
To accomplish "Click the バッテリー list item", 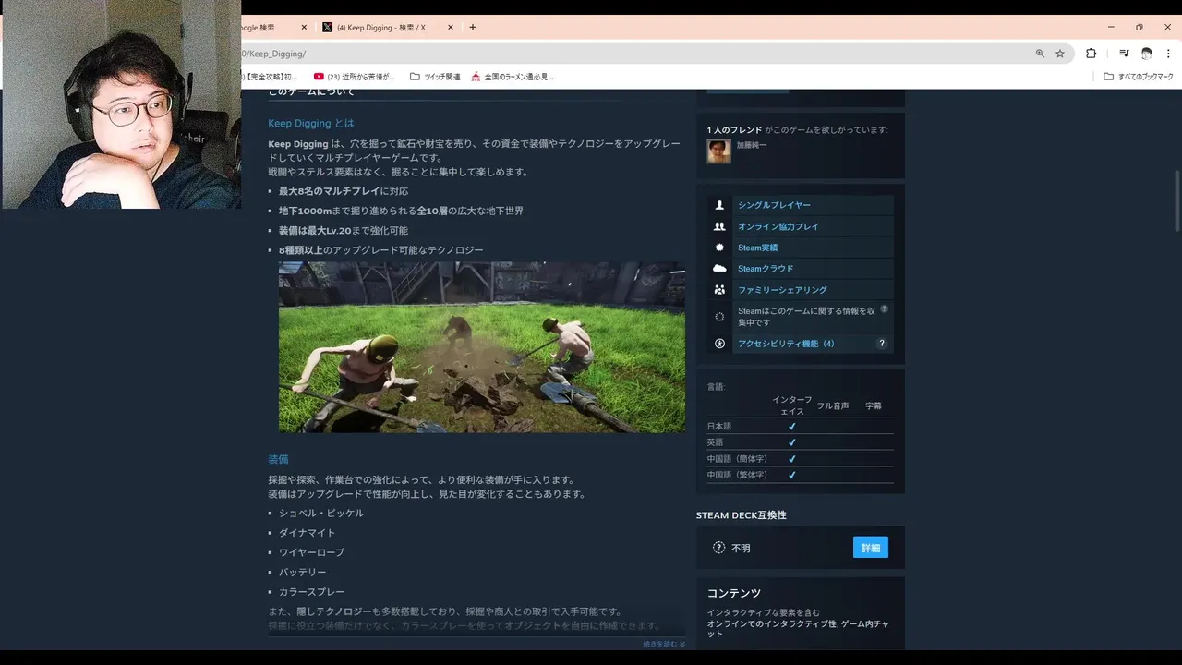I will pyautogui.click(x=303, y=573).
